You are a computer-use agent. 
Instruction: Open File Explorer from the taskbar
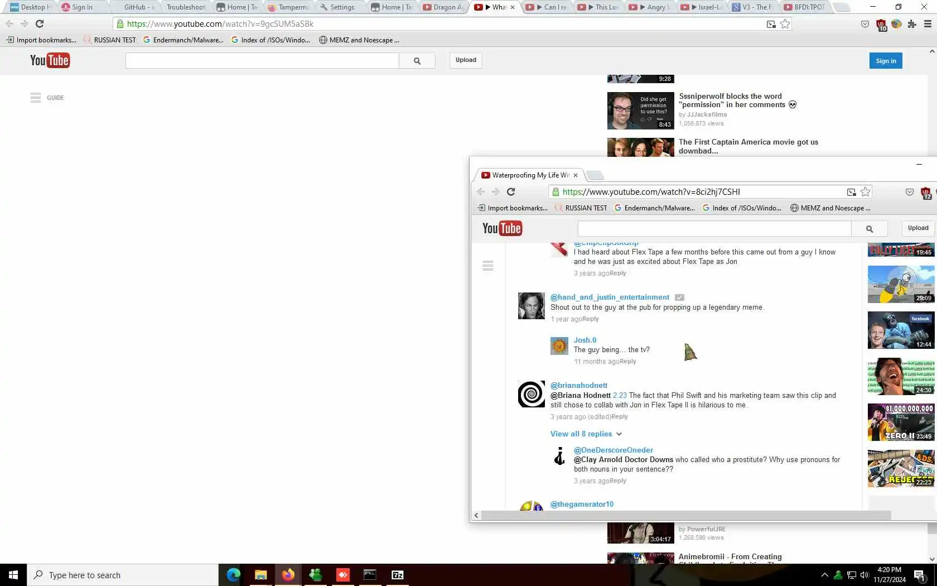(260, 575)
